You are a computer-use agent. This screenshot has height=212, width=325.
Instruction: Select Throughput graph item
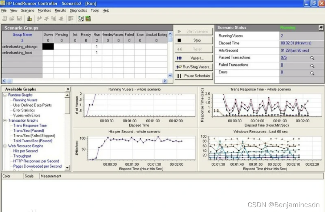point(22,156)
